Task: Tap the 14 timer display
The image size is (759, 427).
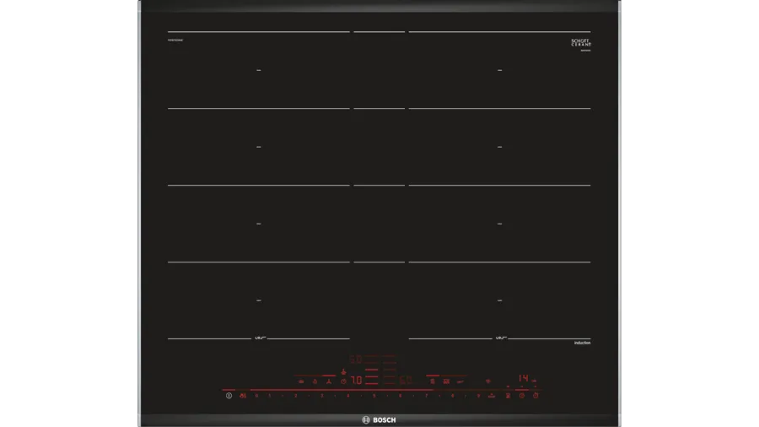Action: 523,378
